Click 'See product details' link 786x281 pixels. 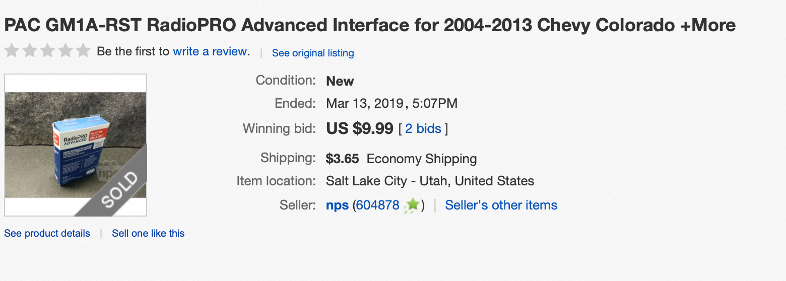pos(47,233)
